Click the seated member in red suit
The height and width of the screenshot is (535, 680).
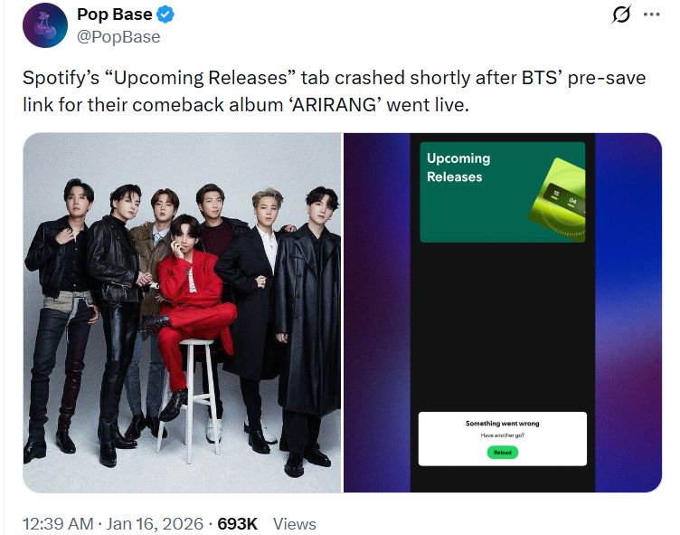(x=191, y=304)
